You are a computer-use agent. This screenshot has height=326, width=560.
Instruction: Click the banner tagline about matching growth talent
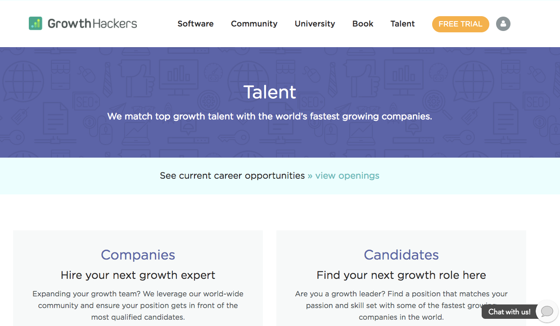click(270, 116)
